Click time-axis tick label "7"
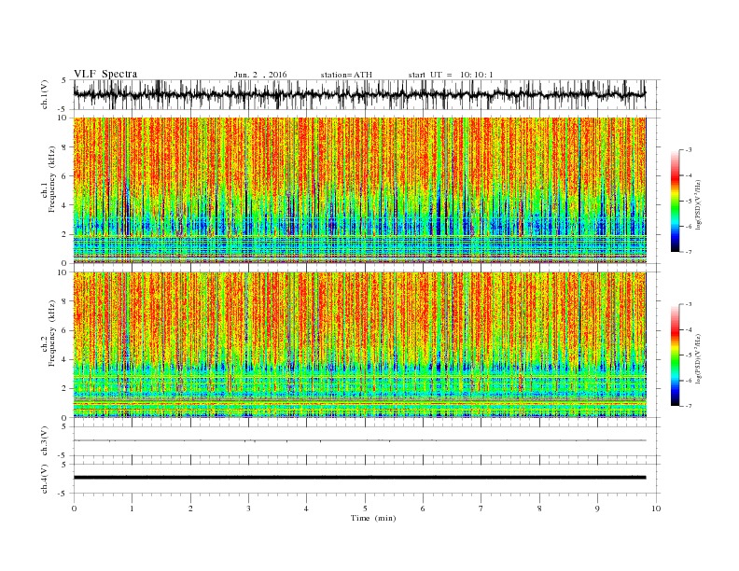 tap(481, 508)
